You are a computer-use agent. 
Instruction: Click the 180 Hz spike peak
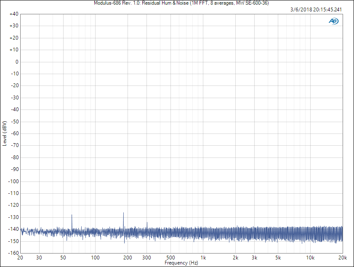(x=123, y=213)
